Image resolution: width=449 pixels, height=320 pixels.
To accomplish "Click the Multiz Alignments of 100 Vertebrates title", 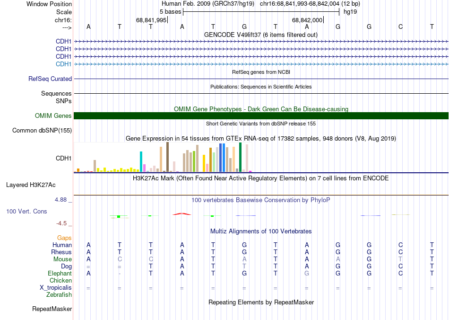I will pos(261,231).
